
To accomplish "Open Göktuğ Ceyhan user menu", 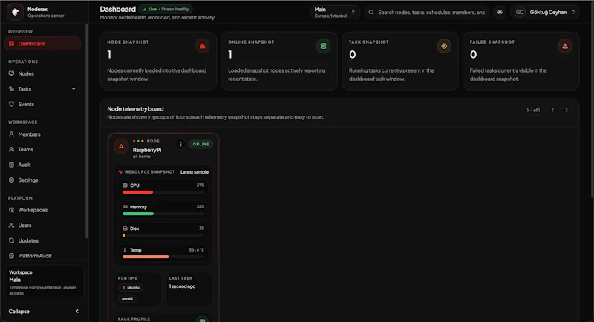I will click(545, 12).
